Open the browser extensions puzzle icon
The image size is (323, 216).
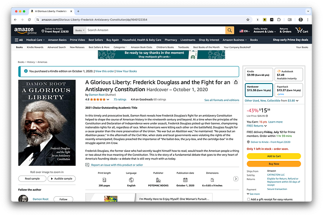pyautogui.click(x=279, y=20)
